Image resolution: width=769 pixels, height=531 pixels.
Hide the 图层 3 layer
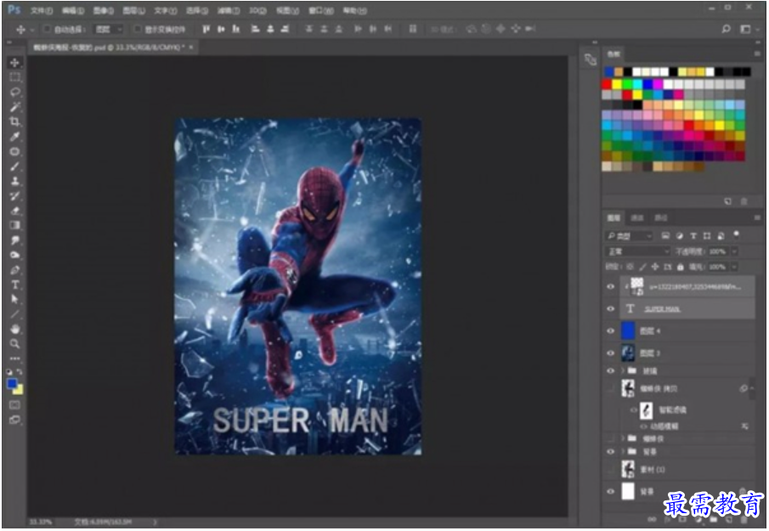click(x=611, y=353)
